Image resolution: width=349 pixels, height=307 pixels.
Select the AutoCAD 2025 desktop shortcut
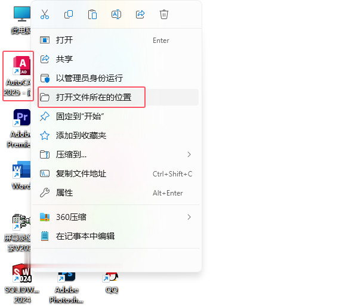point(18,76)
